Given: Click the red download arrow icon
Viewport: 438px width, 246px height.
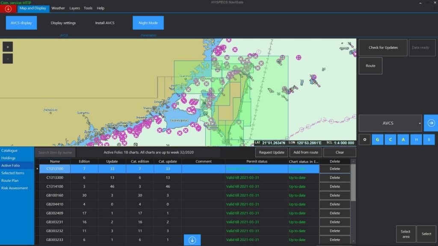Looking at the screenshot, I should (x=8, y=9).
